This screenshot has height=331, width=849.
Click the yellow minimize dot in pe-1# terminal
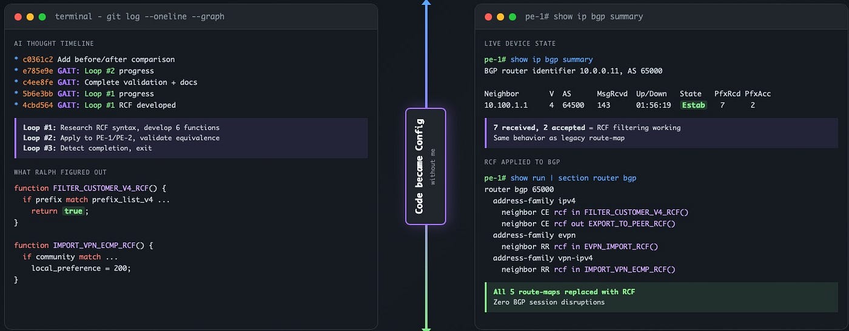501,17
